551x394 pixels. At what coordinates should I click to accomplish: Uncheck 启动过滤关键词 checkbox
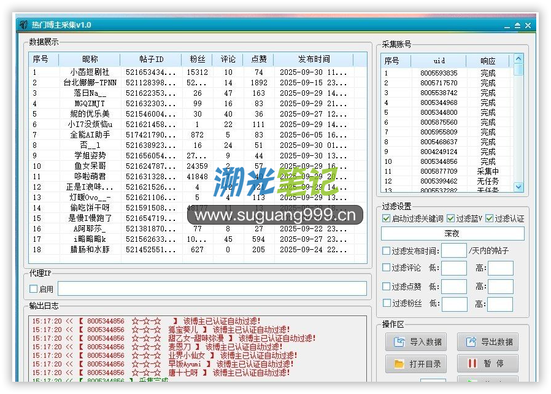386,218
